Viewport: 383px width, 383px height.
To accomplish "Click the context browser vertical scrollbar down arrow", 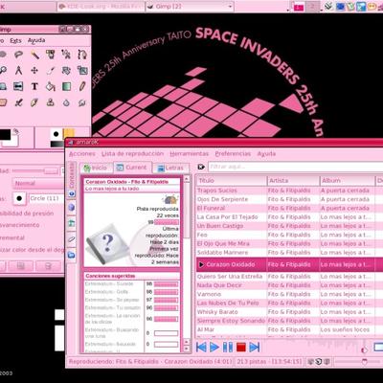I will pyautogui.click(x=187, y=349).
